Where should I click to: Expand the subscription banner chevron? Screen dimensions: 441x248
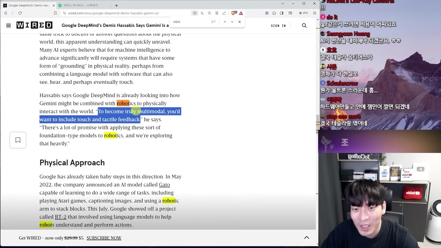306,238
